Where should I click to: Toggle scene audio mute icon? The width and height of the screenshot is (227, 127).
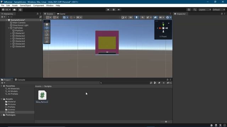[143, 17]
